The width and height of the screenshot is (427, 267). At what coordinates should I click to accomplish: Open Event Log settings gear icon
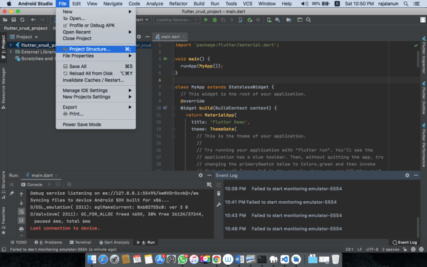click(x=407, y=175)
